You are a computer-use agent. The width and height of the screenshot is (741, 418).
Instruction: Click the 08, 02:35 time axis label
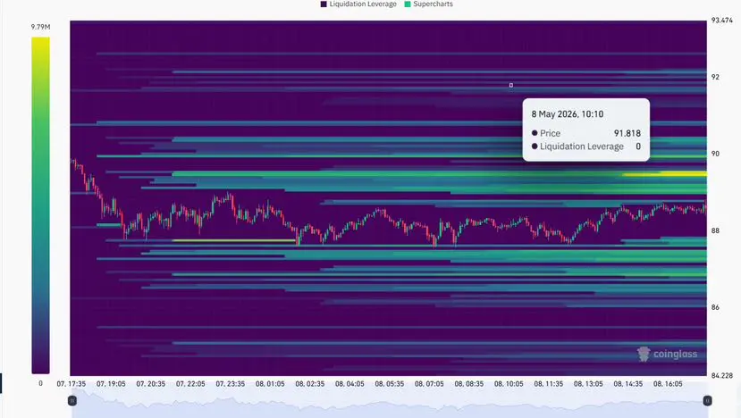click(310, 384)
